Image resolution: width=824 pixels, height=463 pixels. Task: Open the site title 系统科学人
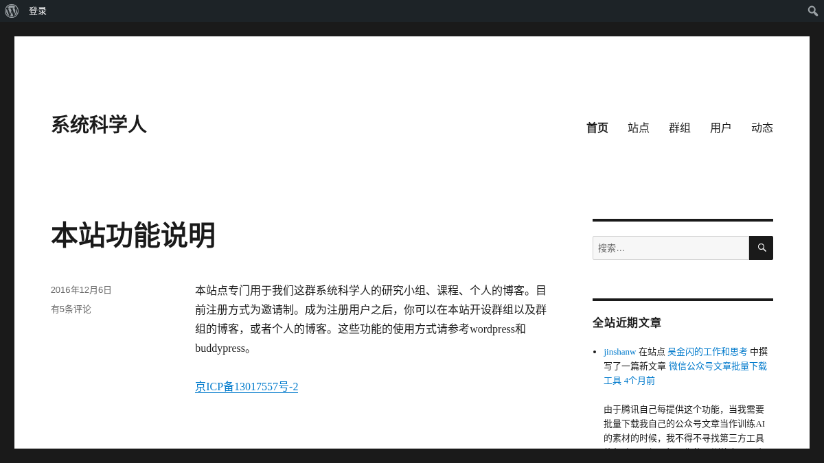coord(98,125)
